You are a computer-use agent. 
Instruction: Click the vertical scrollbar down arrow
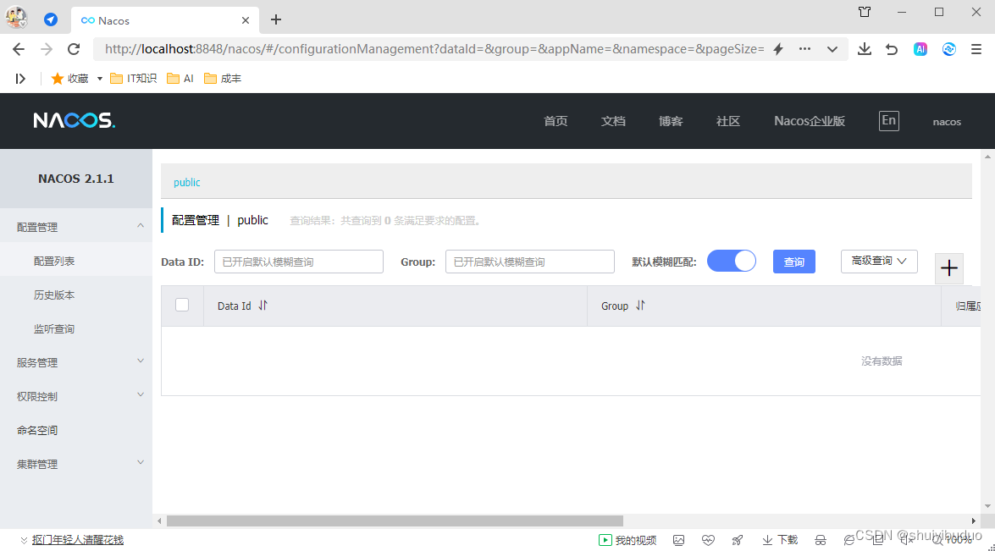(x=987, y=506)
